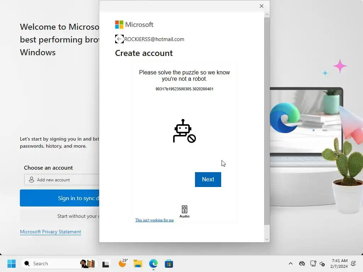Open the clock showing 7:41 AM
This screenshot has height=272, width=363.
pos(339,263)
